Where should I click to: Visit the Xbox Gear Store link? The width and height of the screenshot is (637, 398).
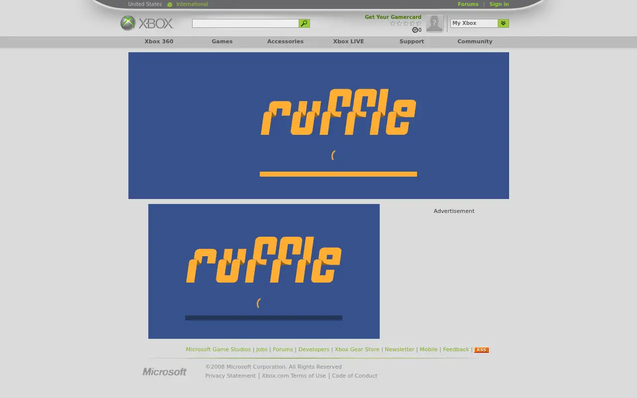pos(357,350)
